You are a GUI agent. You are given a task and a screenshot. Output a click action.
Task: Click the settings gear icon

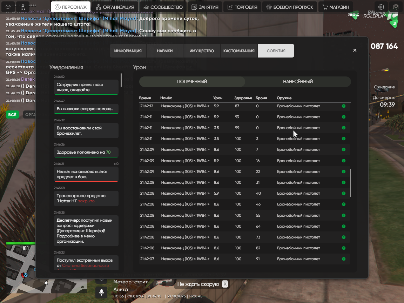click(x=381, y=7)
